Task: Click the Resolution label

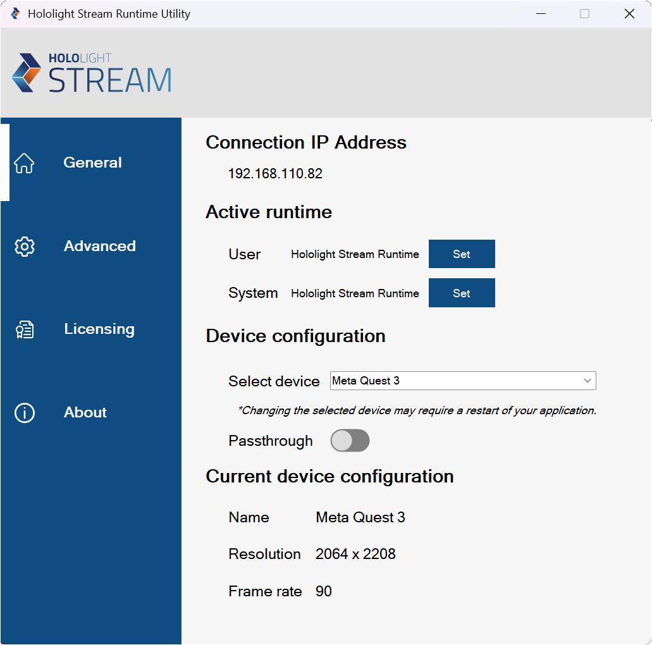Action: pos(264,555)
